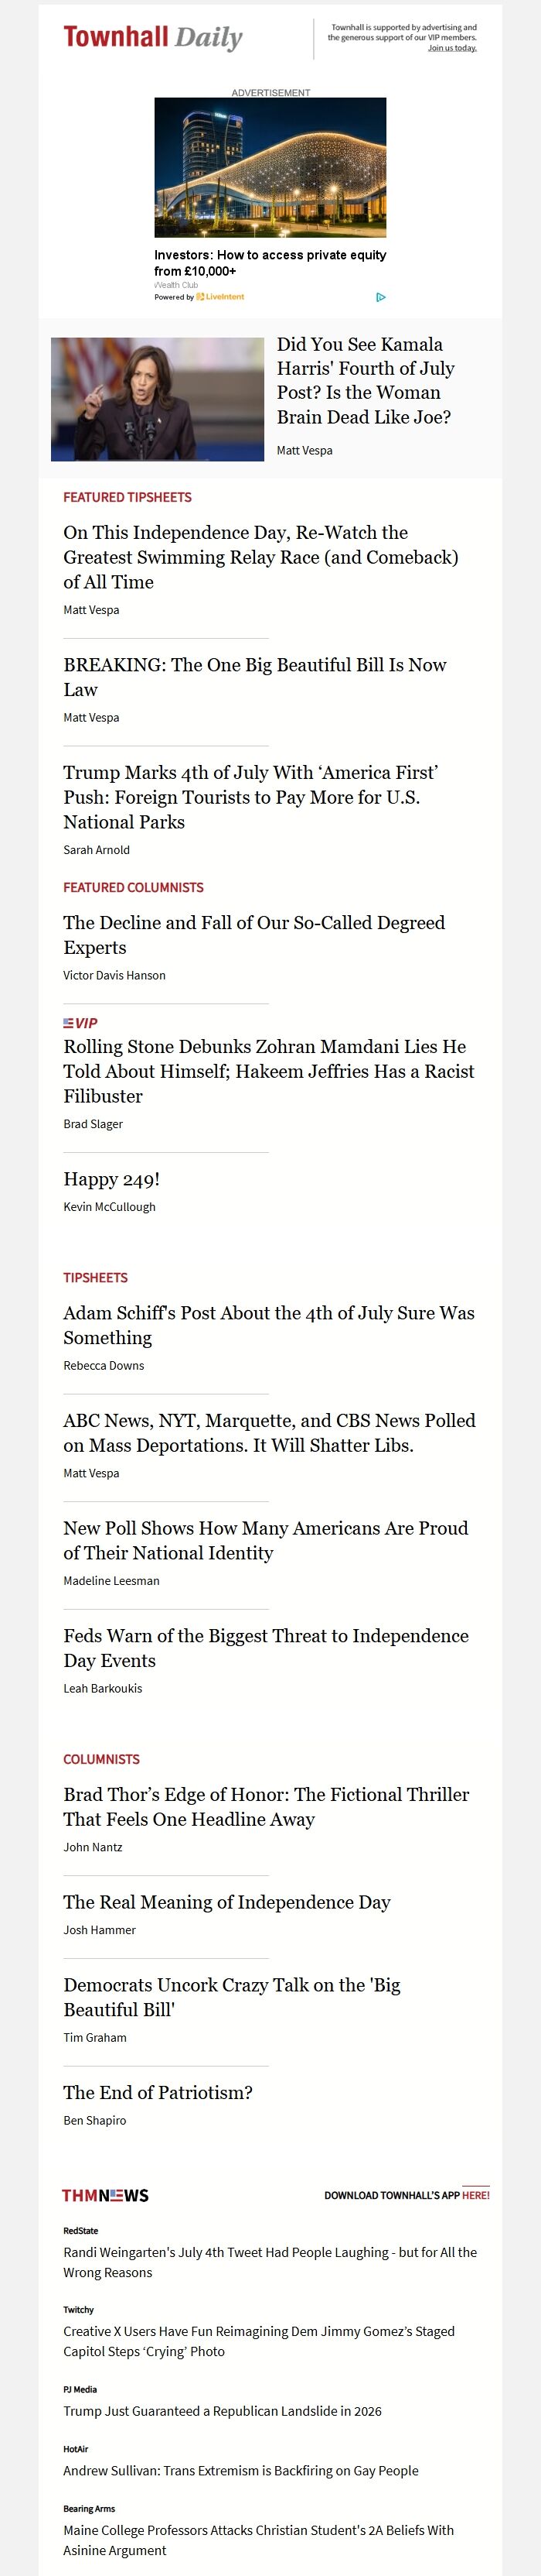Open the national parks foreign tourists article
541x2576 pixels.
tap(250, 797)
